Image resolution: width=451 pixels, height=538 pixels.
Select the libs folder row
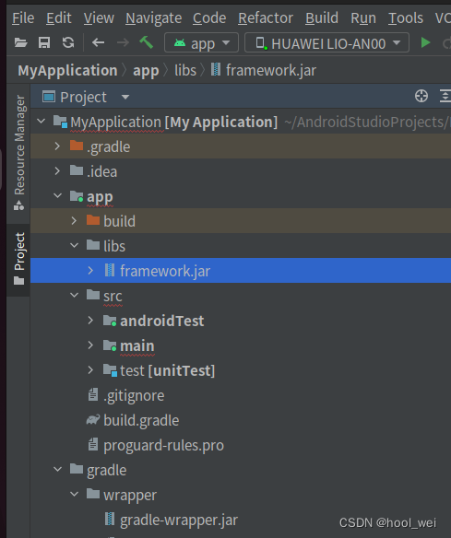pyautogui.click(x=241, y=246)
